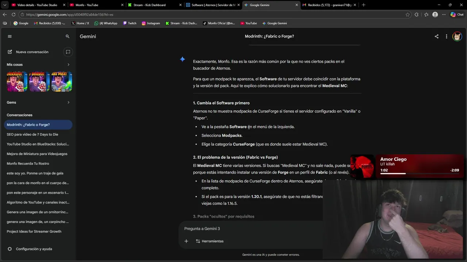This screenshot has height=262, width=467.
Task: Open the favorites bar leftmost icon
Action: (x=5, y=23)
